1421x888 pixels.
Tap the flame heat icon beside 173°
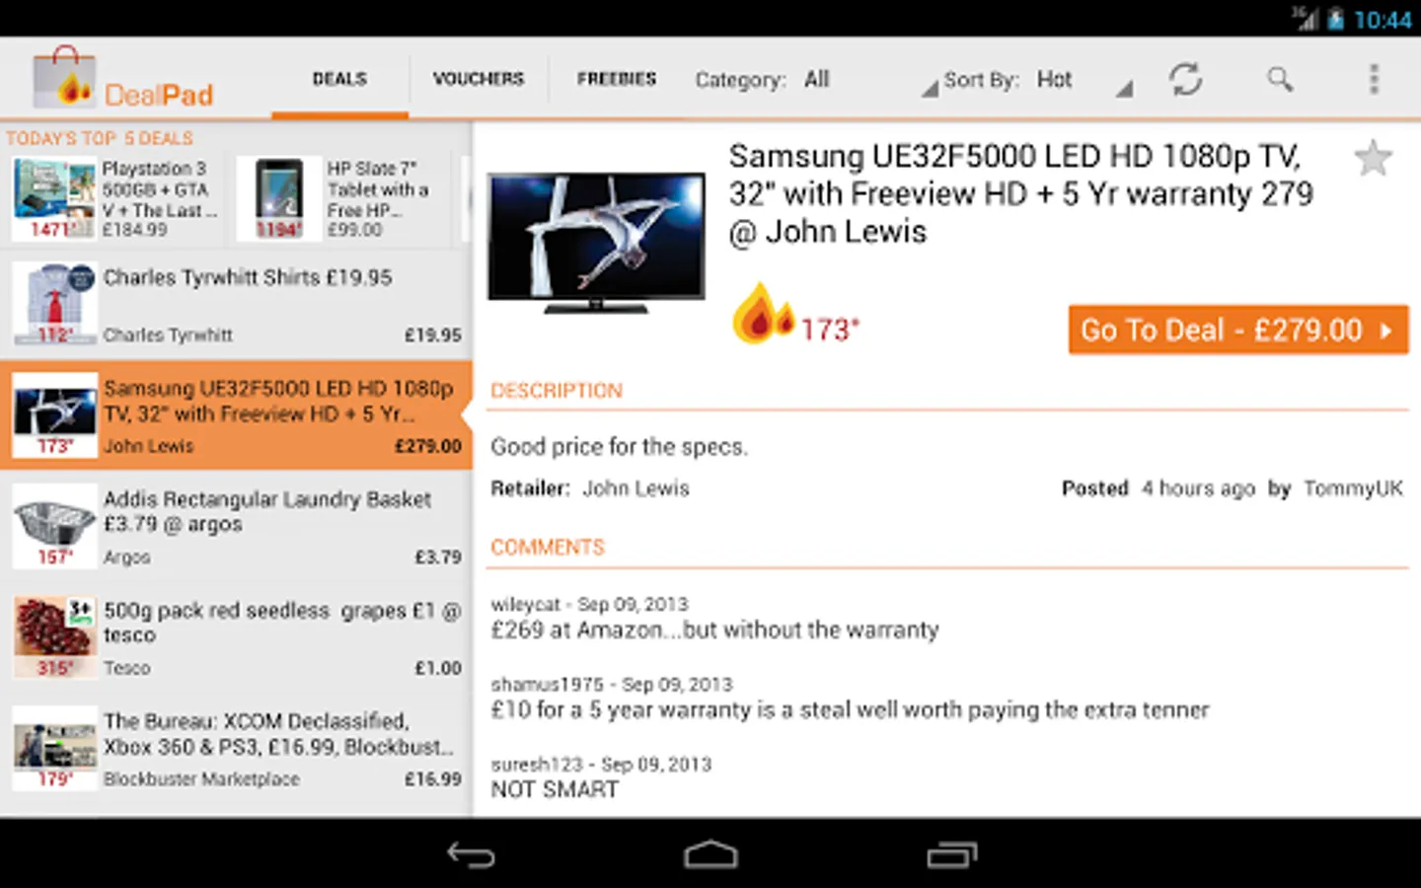click(x=762, y=314)
